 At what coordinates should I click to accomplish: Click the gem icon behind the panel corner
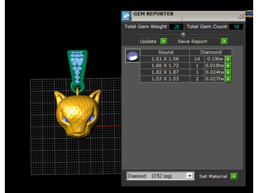pyautogui.click(x=249, y=14)
